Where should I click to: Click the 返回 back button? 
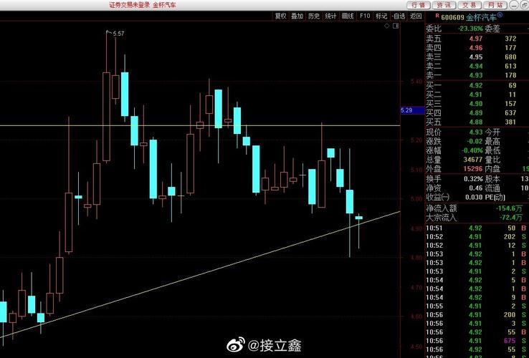[416, 16]
